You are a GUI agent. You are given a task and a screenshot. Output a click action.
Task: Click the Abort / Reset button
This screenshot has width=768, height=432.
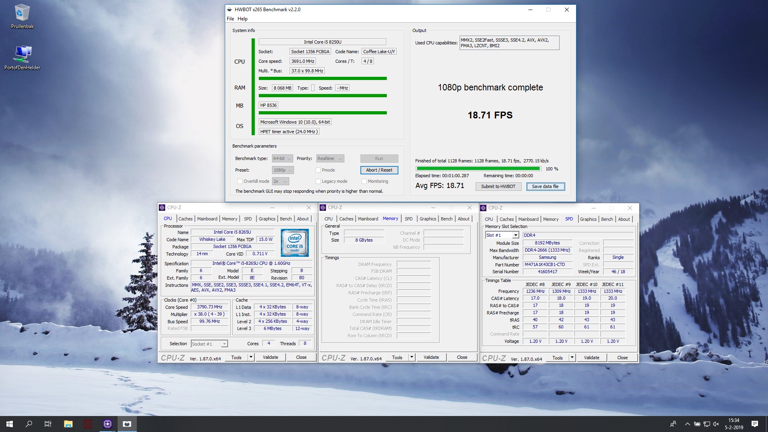[x=379, y=170]
